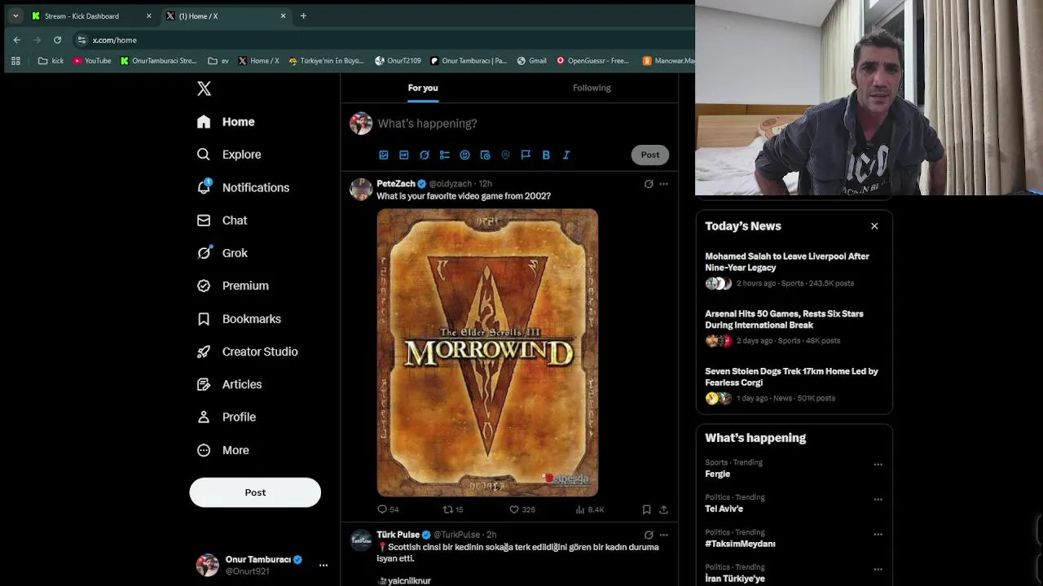Toggle italic text formatting in composer
Viewport: 1043px width, 586px height.
coord(566,155)
